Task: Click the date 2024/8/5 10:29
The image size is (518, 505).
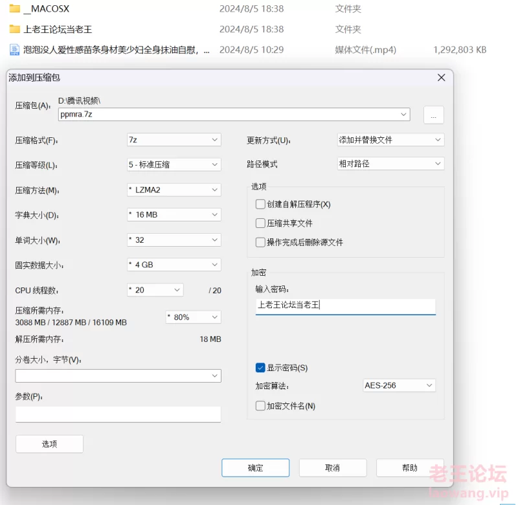Action: tap(251, 50)
